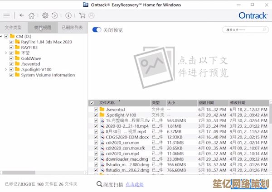Image resolution: width=272 pixels, height=192 pixels.
Task: Click the resume recovery play icon
Action: [54, 15]
